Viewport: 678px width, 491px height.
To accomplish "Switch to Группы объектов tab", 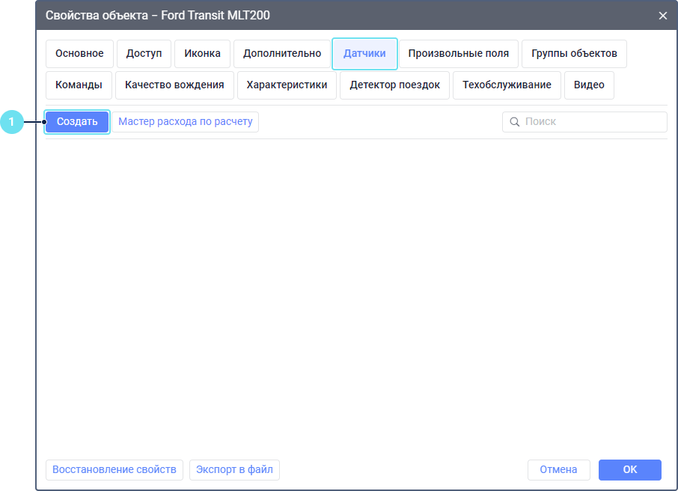I will point(574,54).
